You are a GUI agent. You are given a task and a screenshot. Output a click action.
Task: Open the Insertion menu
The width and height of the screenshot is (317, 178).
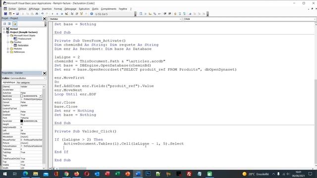[x=47, y=9]
